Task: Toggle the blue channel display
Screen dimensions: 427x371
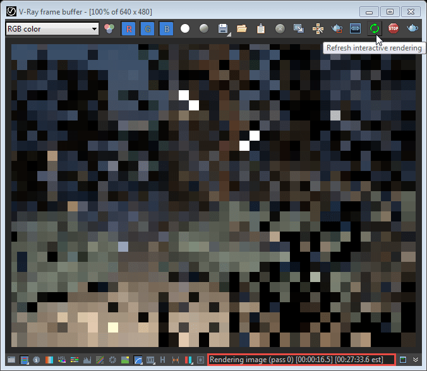Action: [166, 28]
